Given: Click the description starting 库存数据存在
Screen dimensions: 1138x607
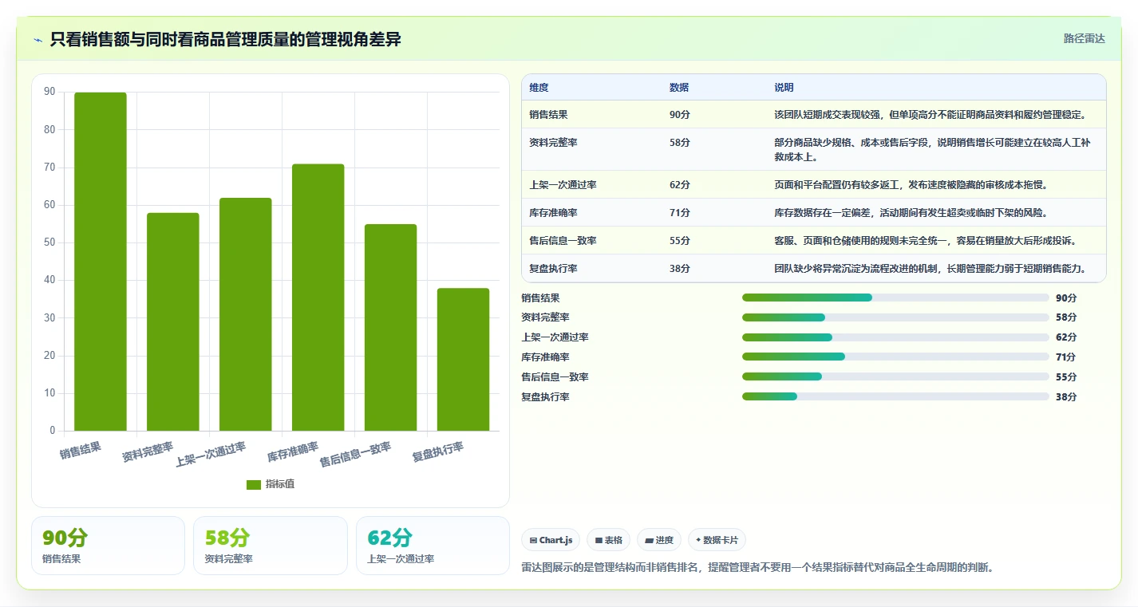Looking at the screenshot, I should [x=911, y=213].
